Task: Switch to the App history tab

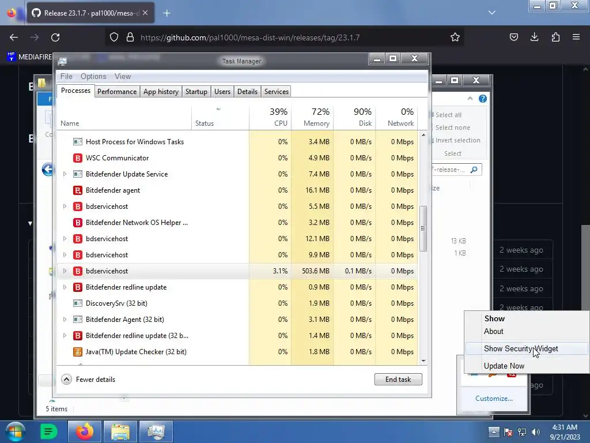Action: pos(161,92)
